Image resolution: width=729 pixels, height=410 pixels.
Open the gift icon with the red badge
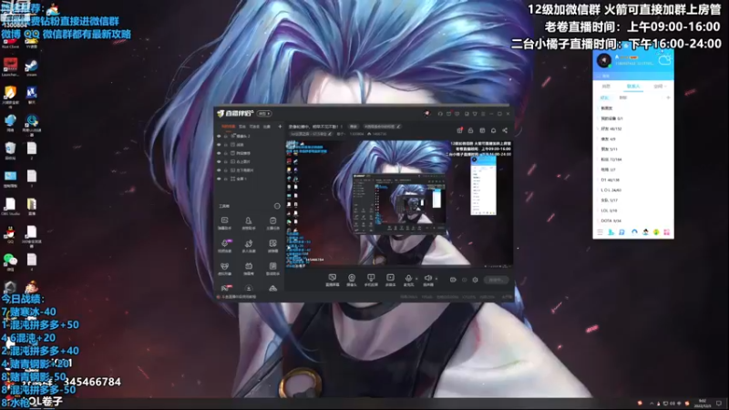(x=459, y=130)
